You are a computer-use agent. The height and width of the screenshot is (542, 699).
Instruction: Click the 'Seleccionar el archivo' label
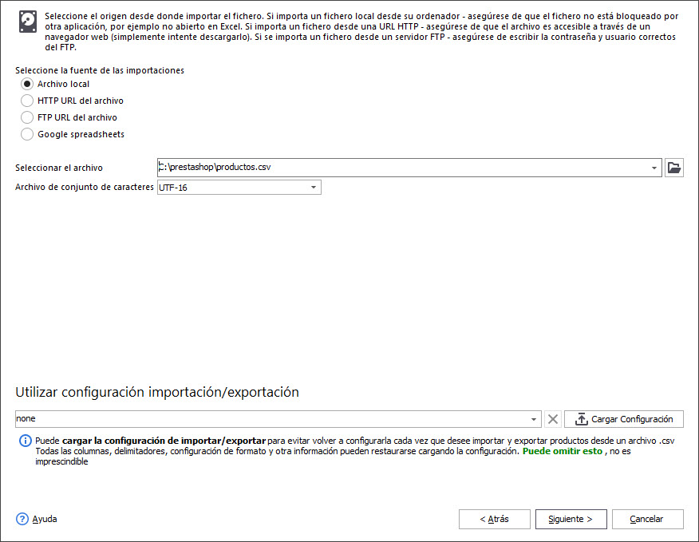pyautogui.click(x=59, y=168)
